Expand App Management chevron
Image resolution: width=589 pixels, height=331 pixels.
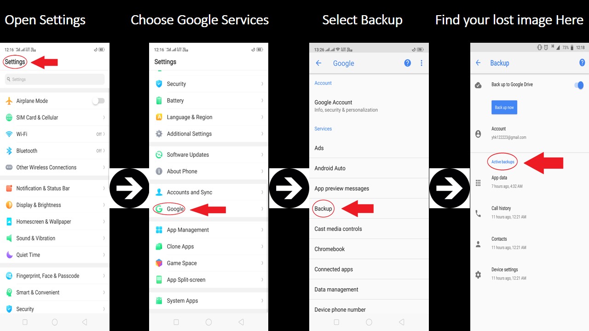coord(262,230)
